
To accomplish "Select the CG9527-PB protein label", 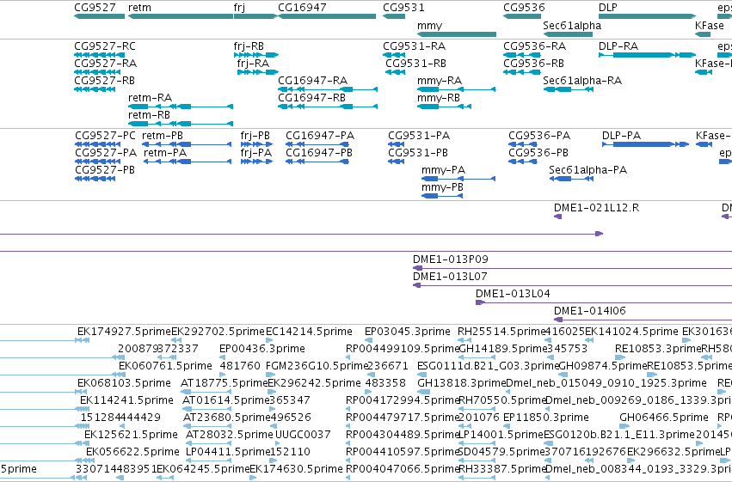I will (105, 170).
